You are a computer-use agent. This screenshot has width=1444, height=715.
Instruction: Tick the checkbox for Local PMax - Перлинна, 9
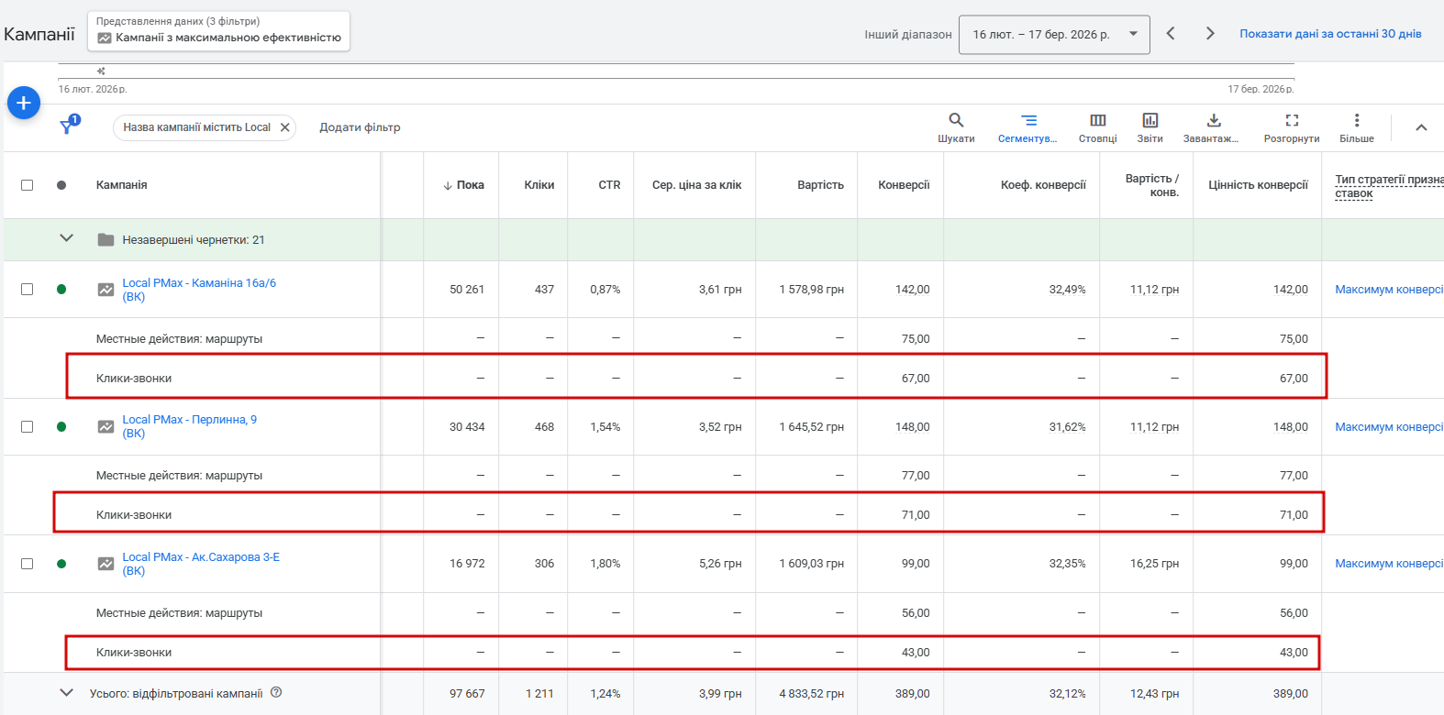27,427
